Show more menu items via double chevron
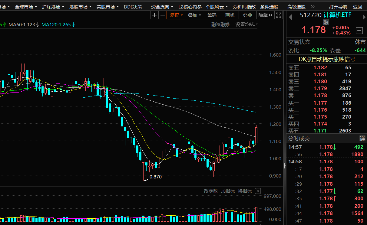 313,7
